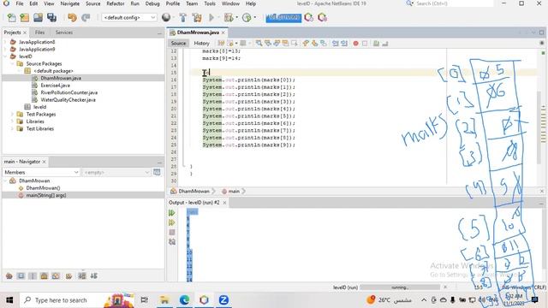
Task: Click the Run Project play icon
Action: [211, 17]
